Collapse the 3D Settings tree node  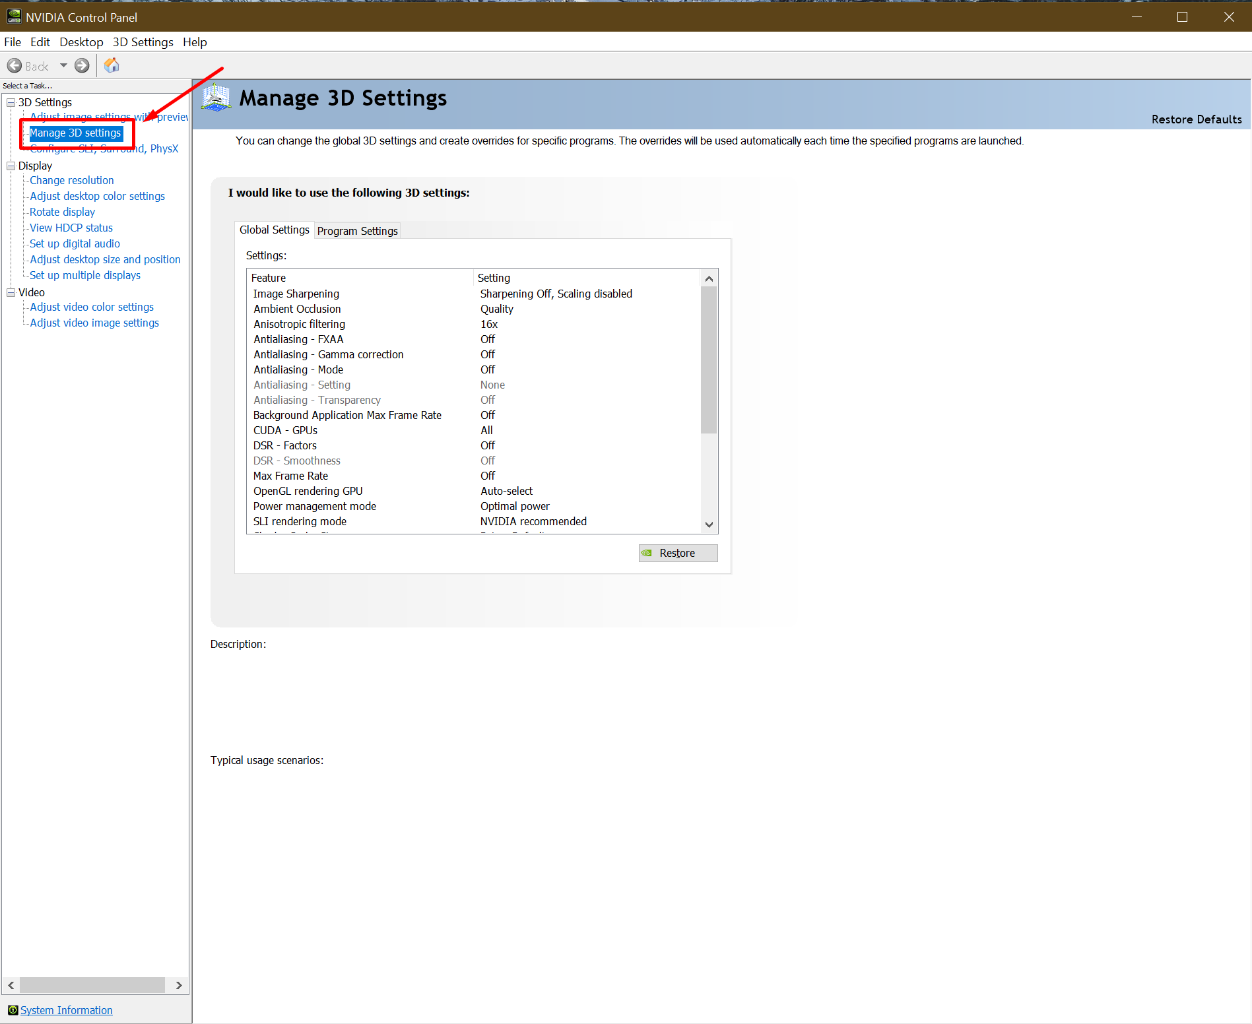point(11,102)
